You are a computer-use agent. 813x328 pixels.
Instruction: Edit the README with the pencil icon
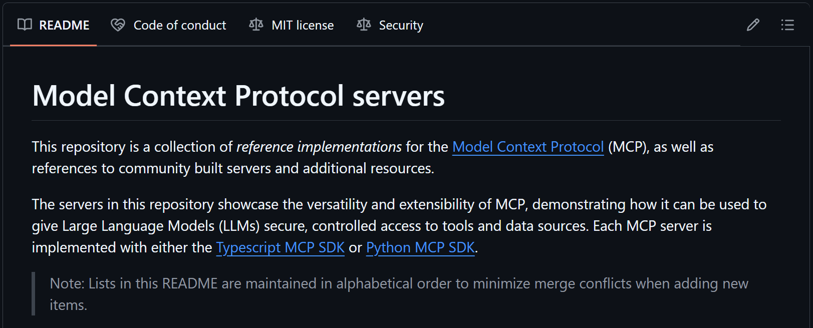pyautogui.click(x=753, y=25)
